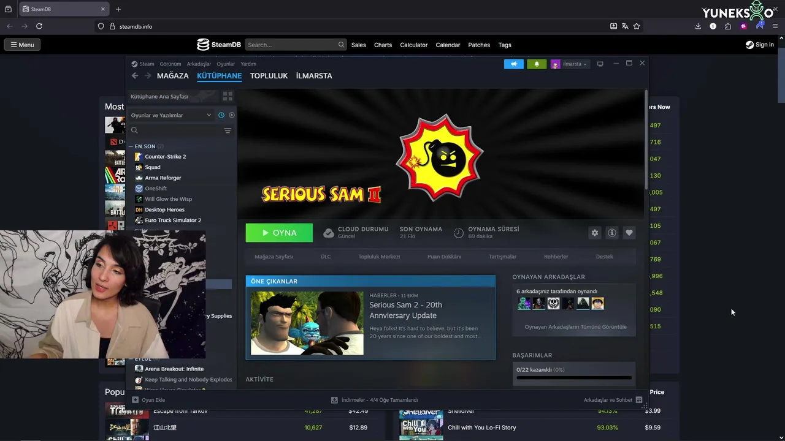The width and height of the screenshot is (785, 441).
Task: Go back with Steam's left arrow
Action: pos(135,76)
